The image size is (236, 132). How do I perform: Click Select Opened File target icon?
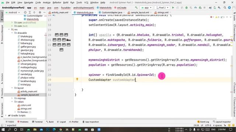[25, 12]
